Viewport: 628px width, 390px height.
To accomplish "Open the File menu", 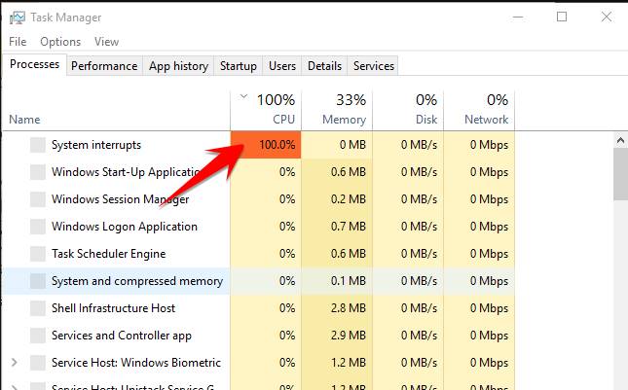I will [18, 42].
